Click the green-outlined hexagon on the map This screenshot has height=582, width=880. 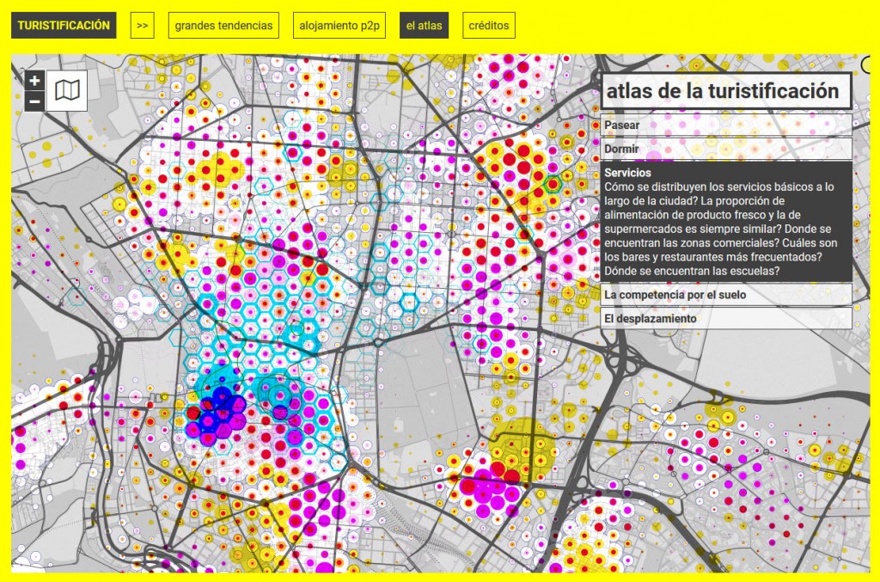tap(552, 183)
